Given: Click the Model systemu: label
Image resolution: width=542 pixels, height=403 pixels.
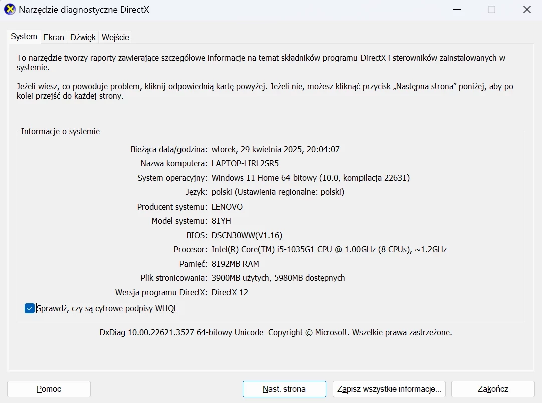Looking at the screenshot, I should click(x=179, y=221).
